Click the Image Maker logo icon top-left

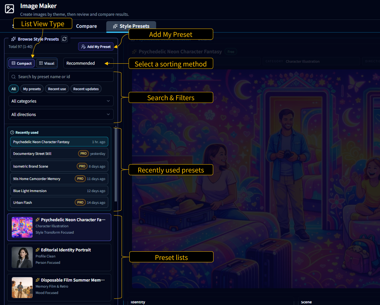9,9
